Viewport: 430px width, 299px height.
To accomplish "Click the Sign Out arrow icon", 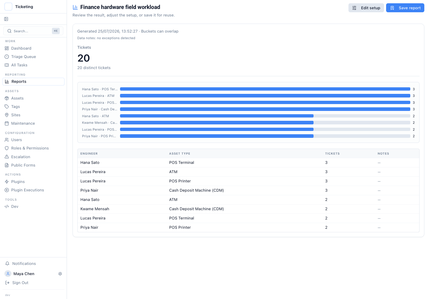I will click(7, 283).
